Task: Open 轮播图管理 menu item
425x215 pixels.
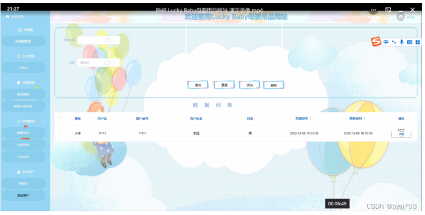Action: point(23,41)
